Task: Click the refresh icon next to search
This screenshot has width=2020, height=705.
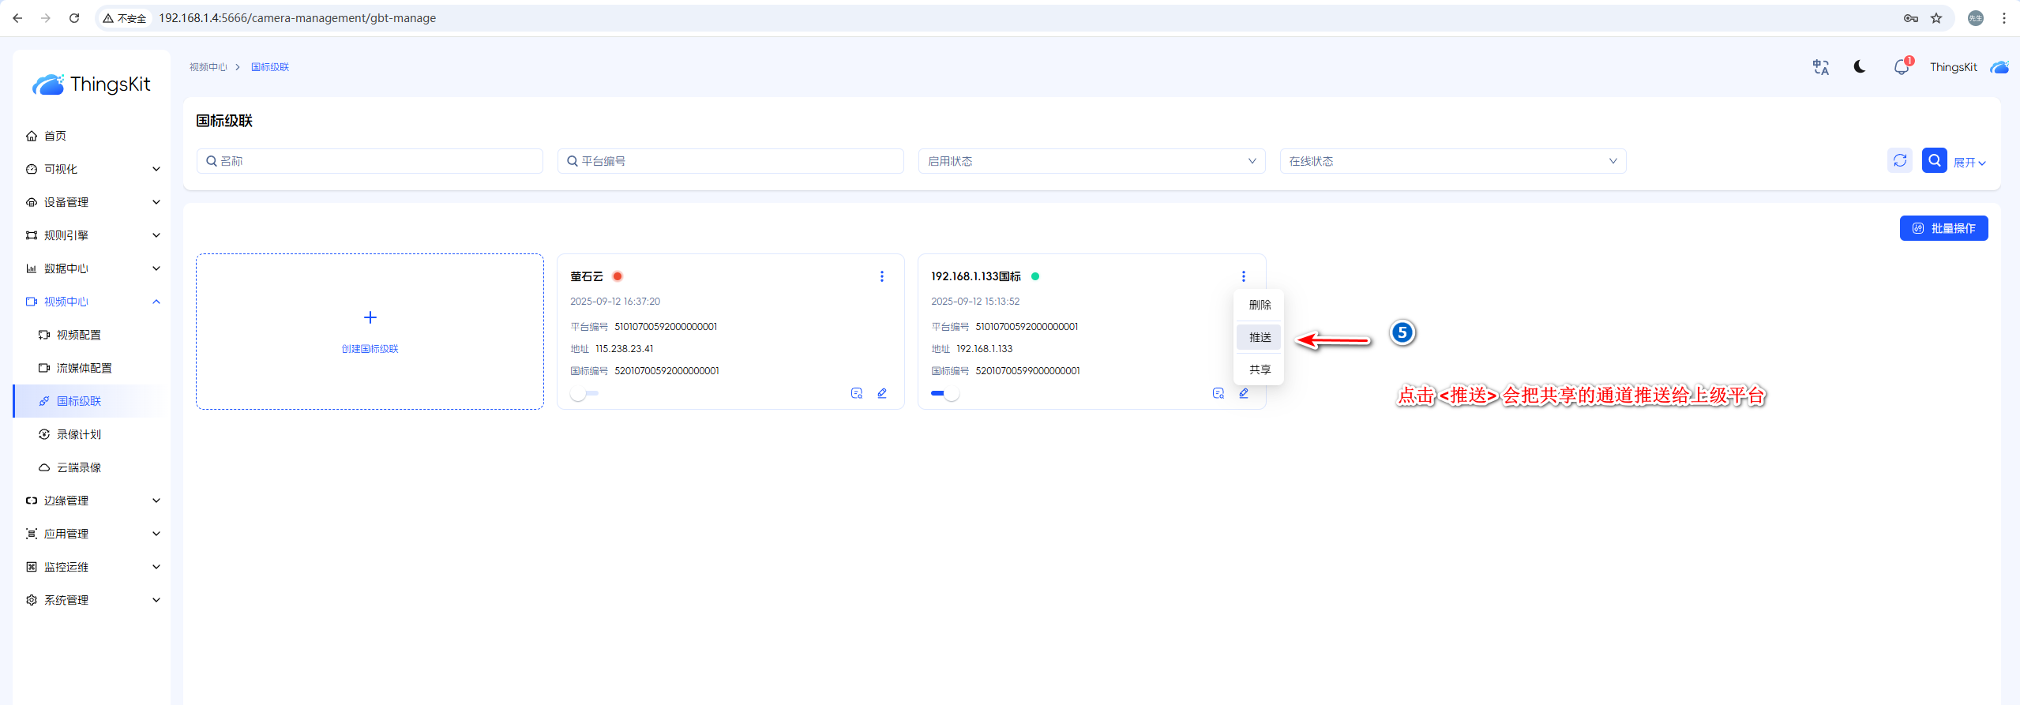Action: coord(1899,161)
